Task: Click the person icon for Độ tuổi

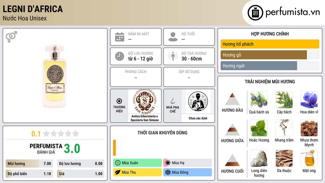Action: point(173,37)
